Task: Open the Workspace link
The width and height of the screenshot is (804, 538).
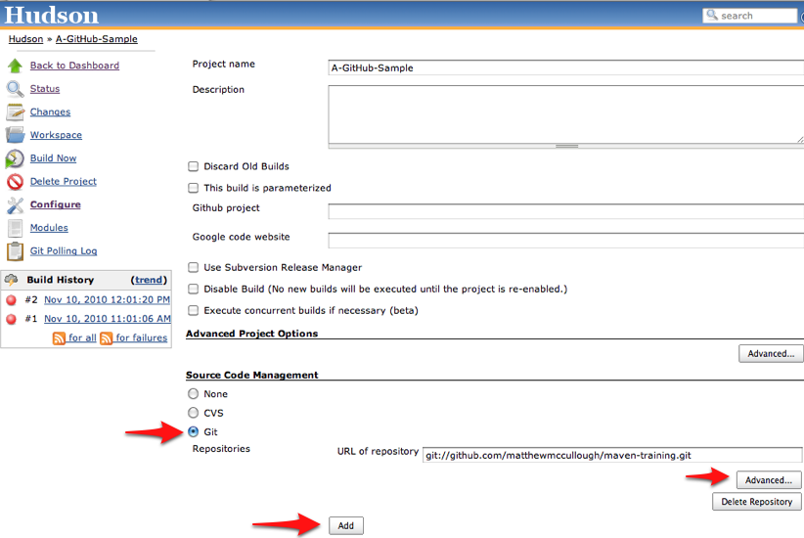Action: click(56, 135)
